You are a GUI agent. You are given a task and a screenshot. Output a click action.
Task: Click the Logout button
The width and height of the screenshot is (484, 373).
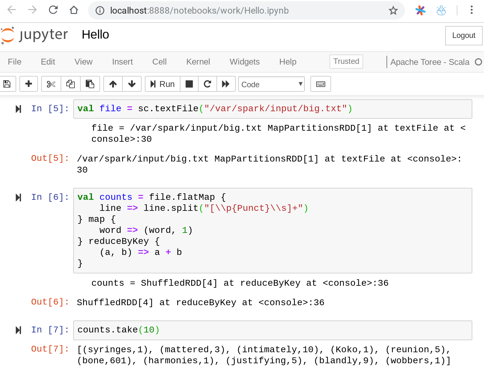(463, 35)
